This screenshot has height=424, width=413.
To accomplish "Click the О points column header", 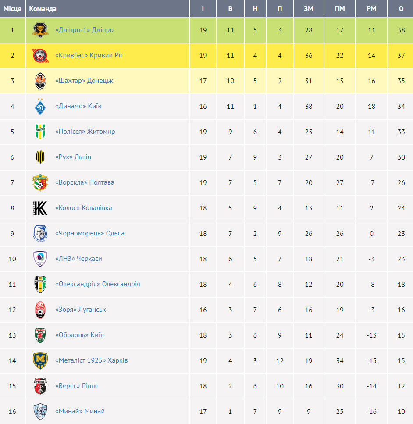I will [401, 9].
